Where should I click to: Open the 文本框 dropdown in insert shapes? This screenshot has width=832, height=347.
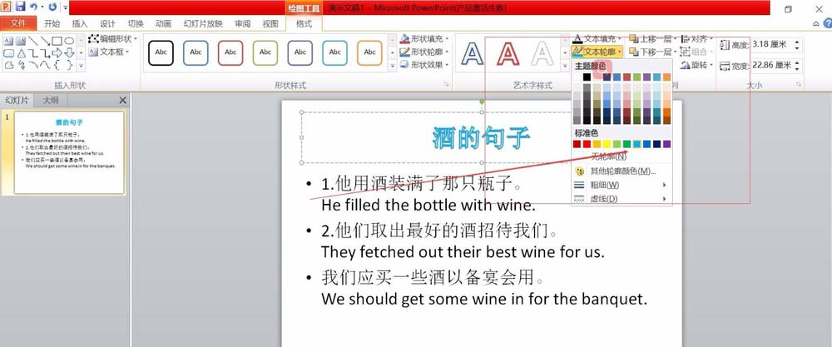click(x=109, y=52)
